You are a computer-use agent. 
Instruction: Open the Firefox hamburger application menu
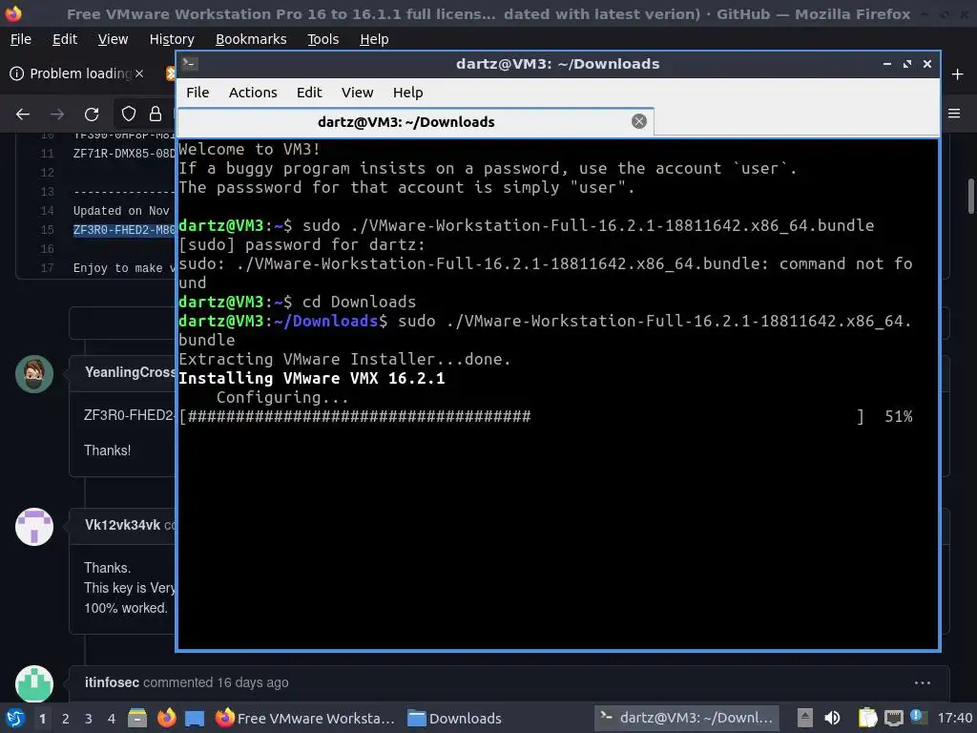[x=954, y=114]
